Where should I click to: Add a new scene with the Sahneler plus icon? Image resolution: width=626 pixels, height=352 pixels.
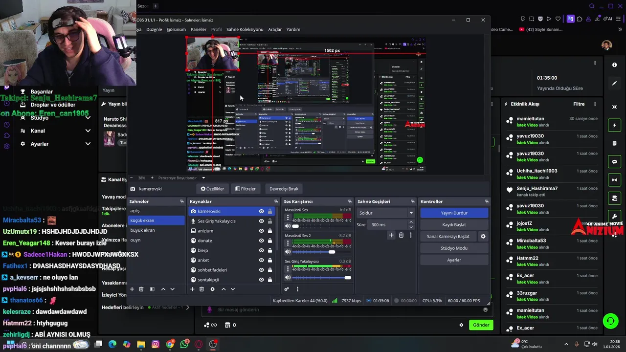(132, 289)
